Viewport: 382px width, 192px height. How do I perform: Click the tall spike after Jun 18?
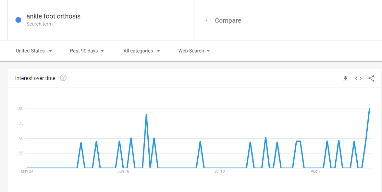146,115
